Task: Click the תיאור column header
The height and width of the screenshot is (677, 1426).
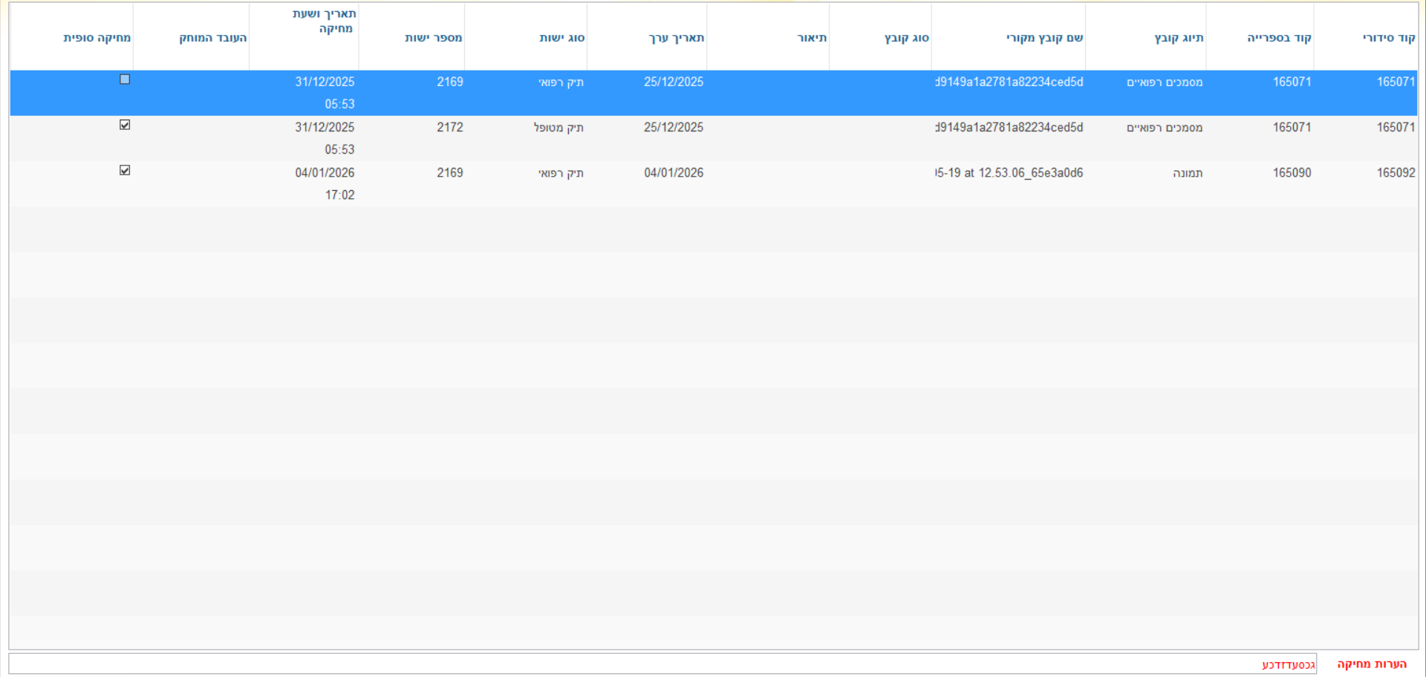Action: pos(812,38)
